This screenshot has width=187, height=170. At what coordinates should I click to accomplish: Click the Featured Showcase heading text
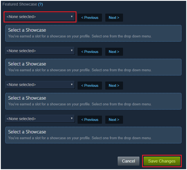(x=20, y=4)
